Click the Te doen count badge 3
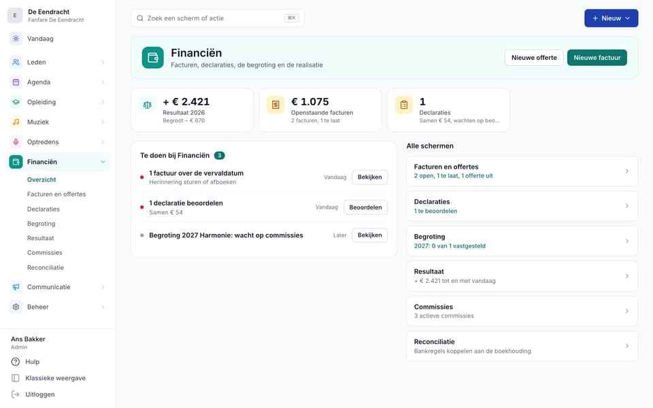The height and width of the screenshot is (408, 653). (x=220, y=155)
